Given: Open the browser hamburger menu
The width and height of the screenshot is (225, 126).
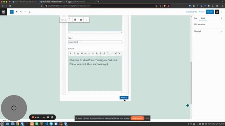Looking at the screenshot, I should (222, 6).
